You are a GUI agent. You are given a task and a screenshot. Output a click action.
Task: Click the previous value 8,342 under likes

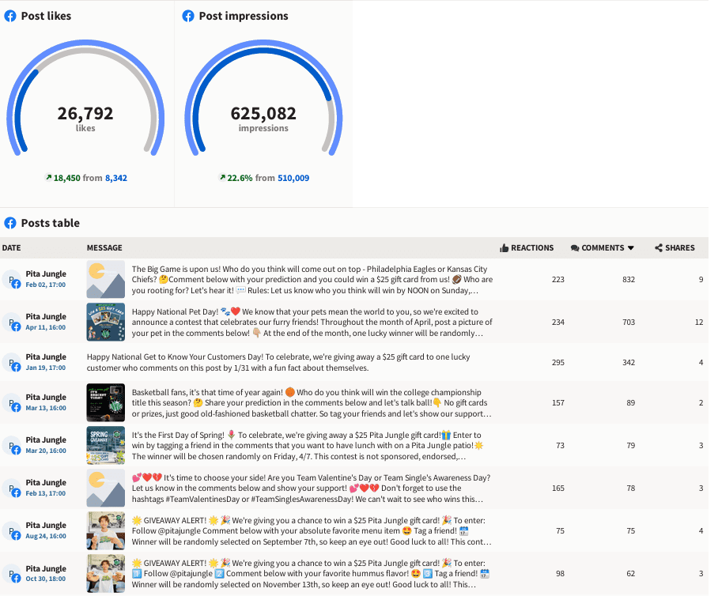(x=115, y=178)
